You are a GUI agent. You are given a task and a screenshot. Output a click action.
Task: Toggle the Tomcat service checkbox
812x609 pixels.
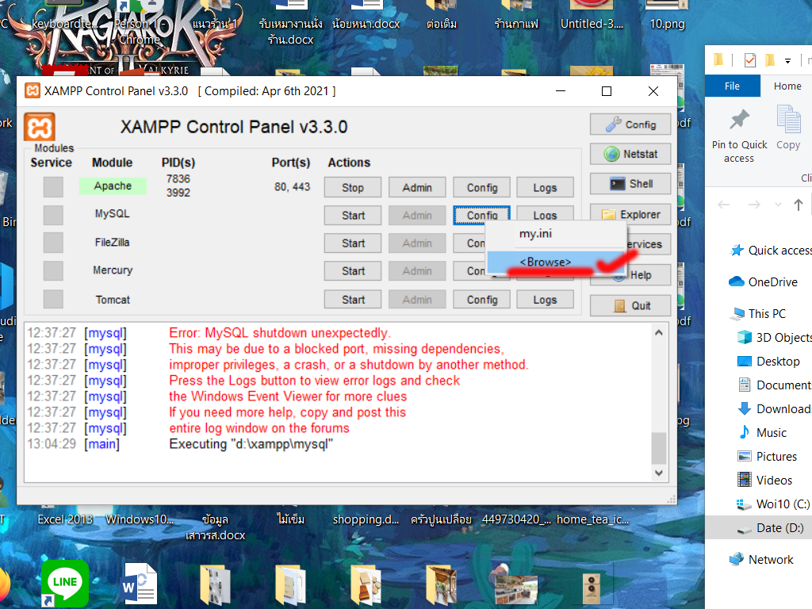(53, 300)
